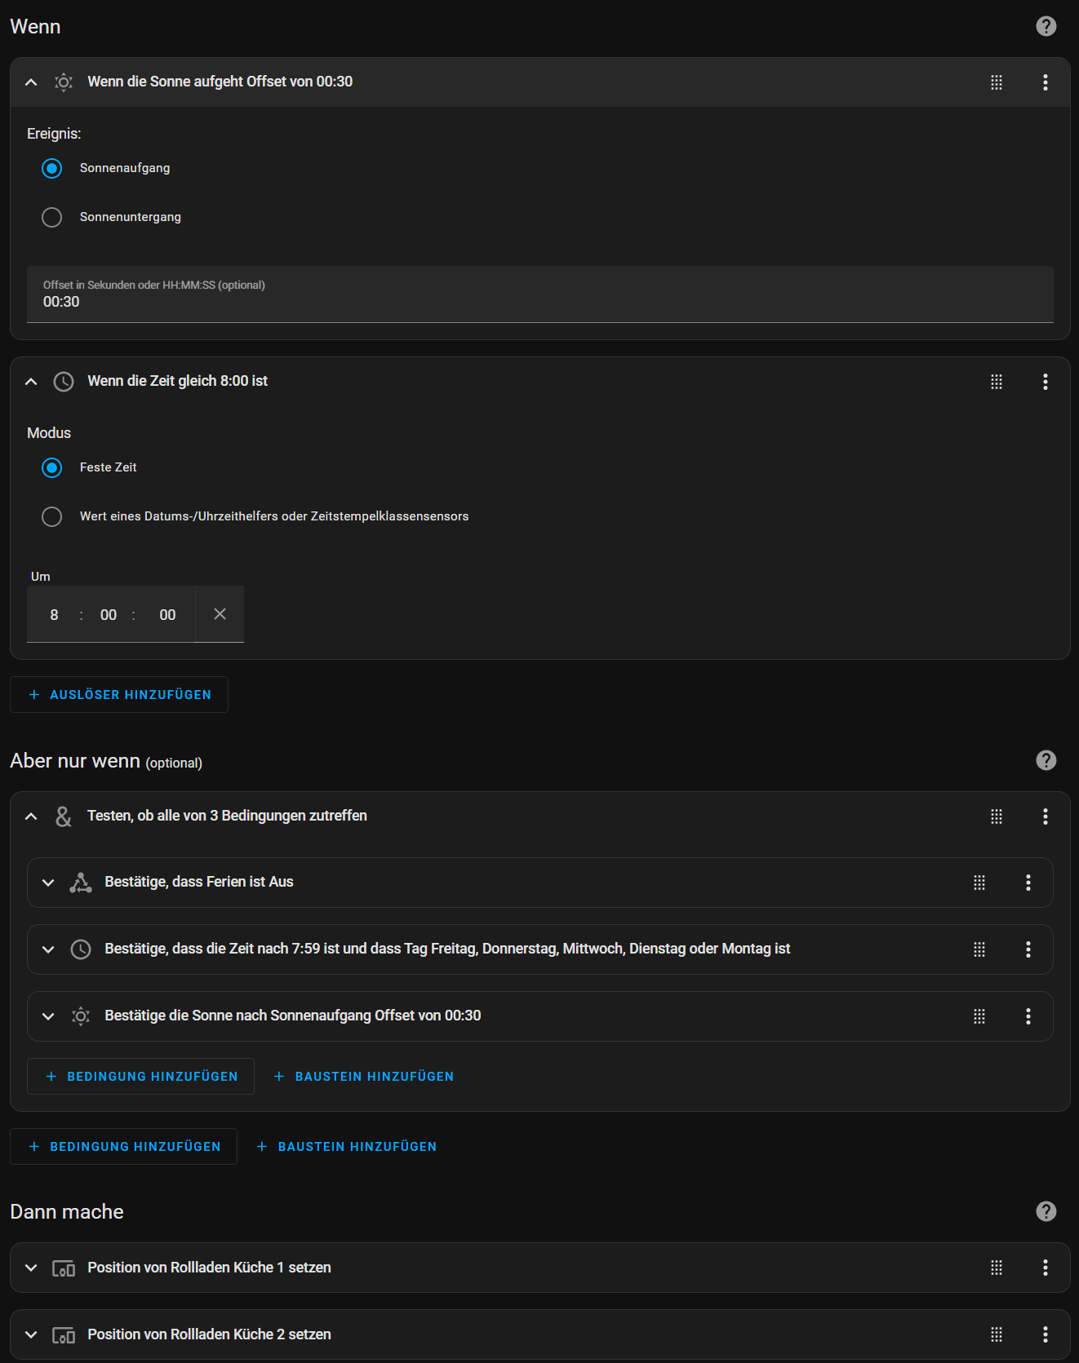Image resolution: width=1079 pixels, height=1363 pixels.
Task: Open three-dot menu of sunrise trigger
Action: pos(1045,82)
